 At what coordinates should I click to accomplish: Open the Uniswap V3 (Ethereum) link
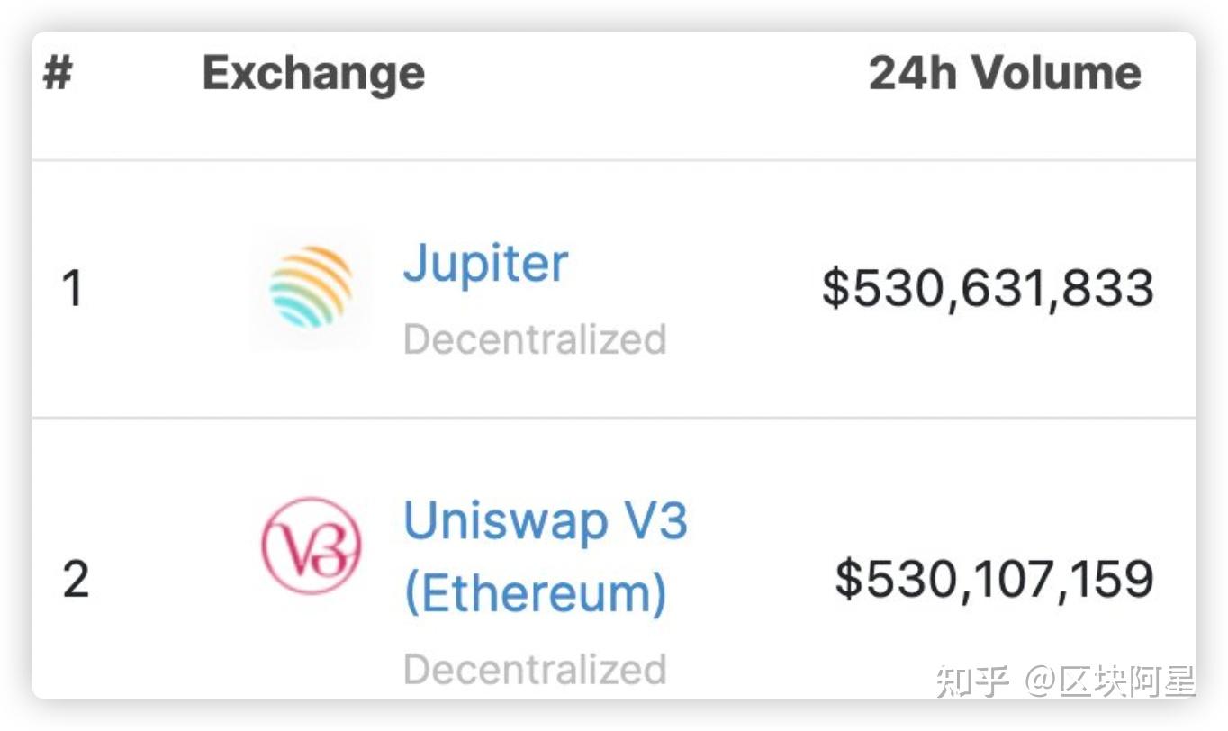click(545, 554)
